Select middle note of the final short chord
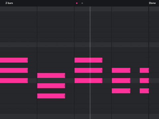 [x=144, y=81]
